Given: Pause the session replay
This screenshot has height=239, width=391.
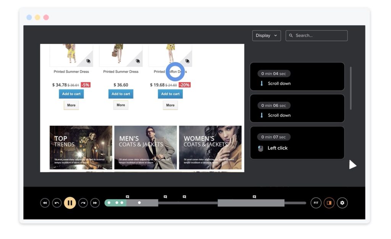Looking at the screenshot, I should coord(69,203).
